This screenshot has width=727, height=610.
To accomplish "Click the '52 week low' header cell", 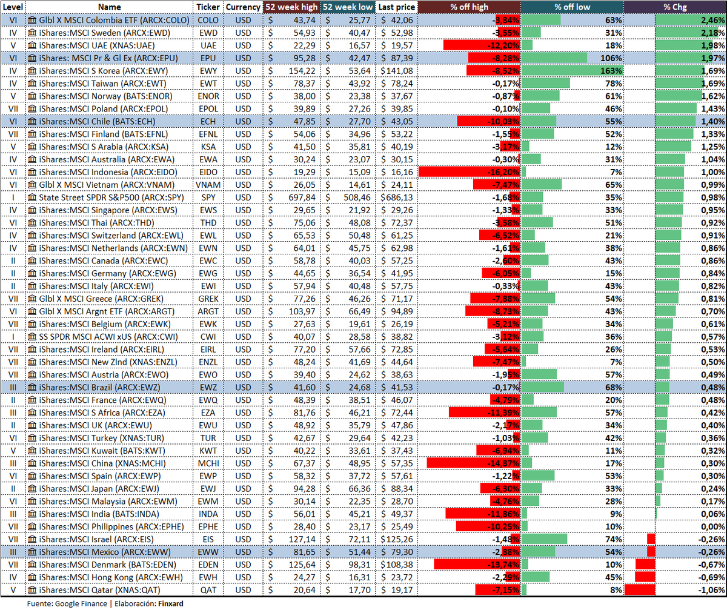I will (x=347, y=7).
